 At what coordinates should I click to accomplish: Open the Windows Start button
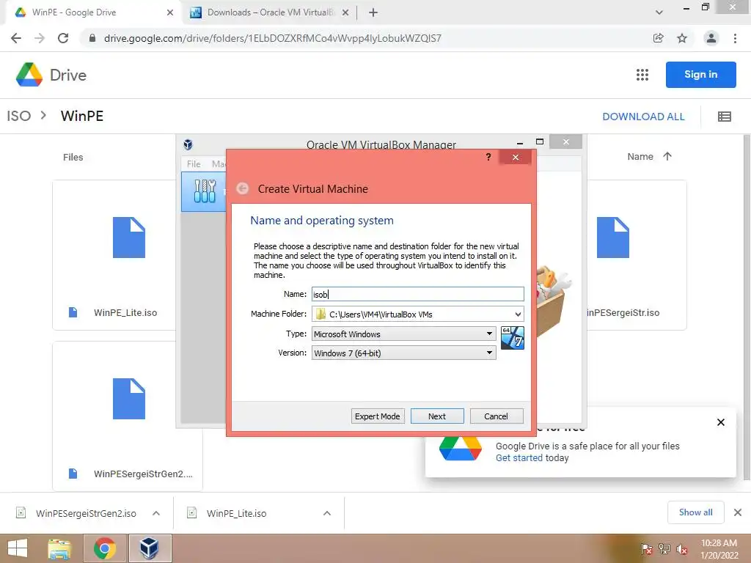point(18,548)
